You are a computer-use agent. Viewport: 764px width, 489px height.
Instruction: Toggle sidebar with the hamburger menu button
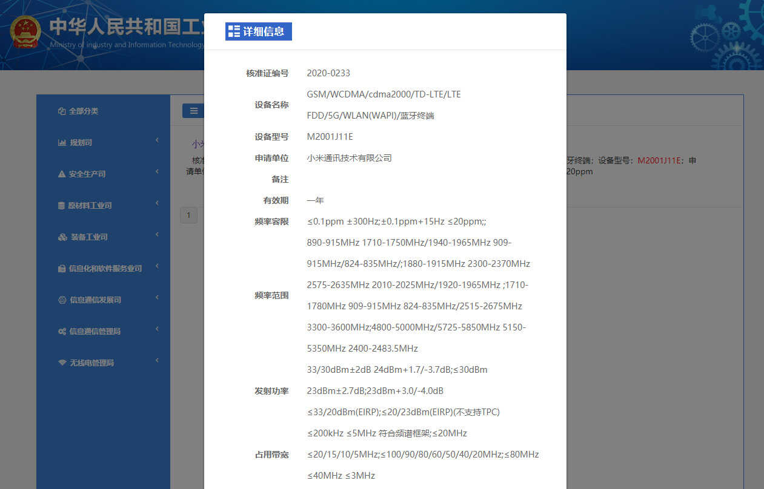click(x=193, y=111)
